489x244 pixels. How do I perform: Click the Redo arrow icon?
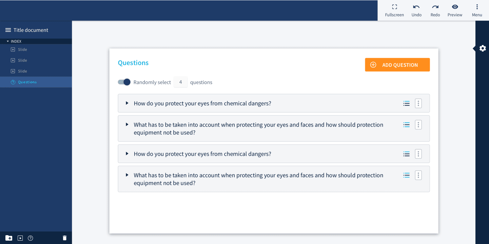[x=435, y=7]
